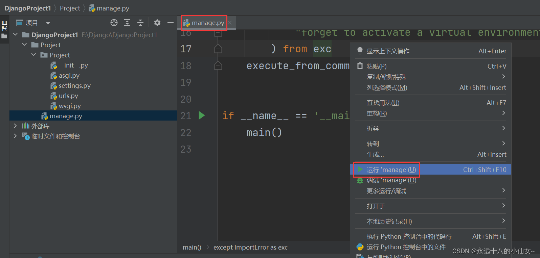Click DjangoProject1 root folder icon in tree
This screenshot has height=258, width=540.
pos(26,34)
